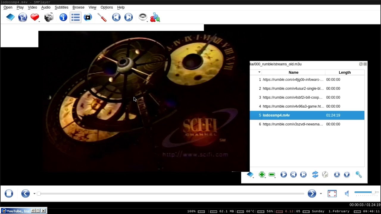Open the Favorites heart icon

[x=35, y=17]
